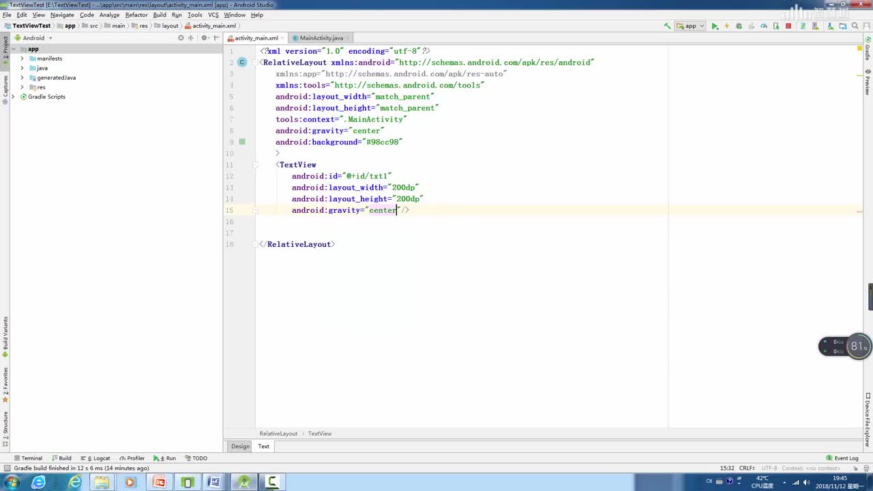
Task: Switch to the MainActivity.java tab
Action: point(321,38)
